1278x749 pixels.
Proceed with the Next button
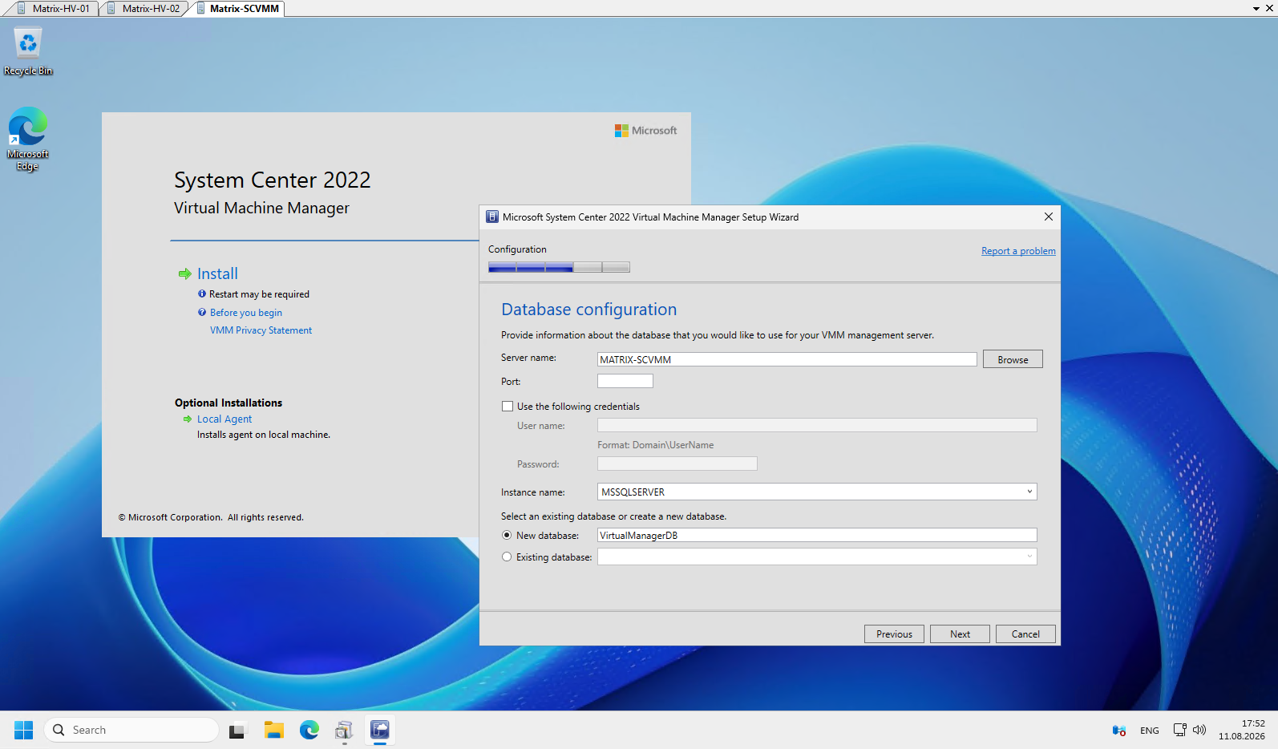pyautogui.click(x=960, y=634)
